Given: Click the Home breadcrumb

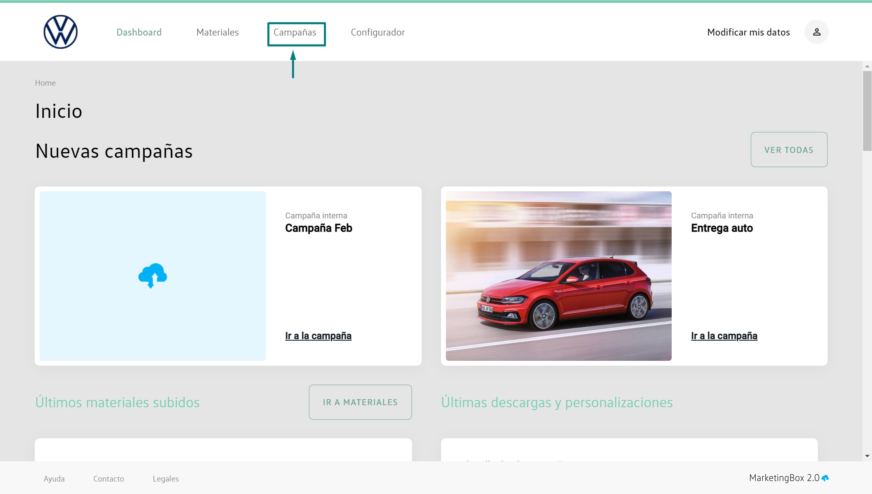Looking at the screenshot, I should click(45, 83).
